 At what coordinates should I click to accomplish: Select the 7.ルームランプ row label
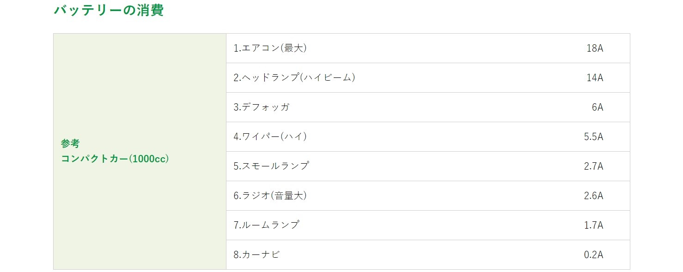pos(267,225)
